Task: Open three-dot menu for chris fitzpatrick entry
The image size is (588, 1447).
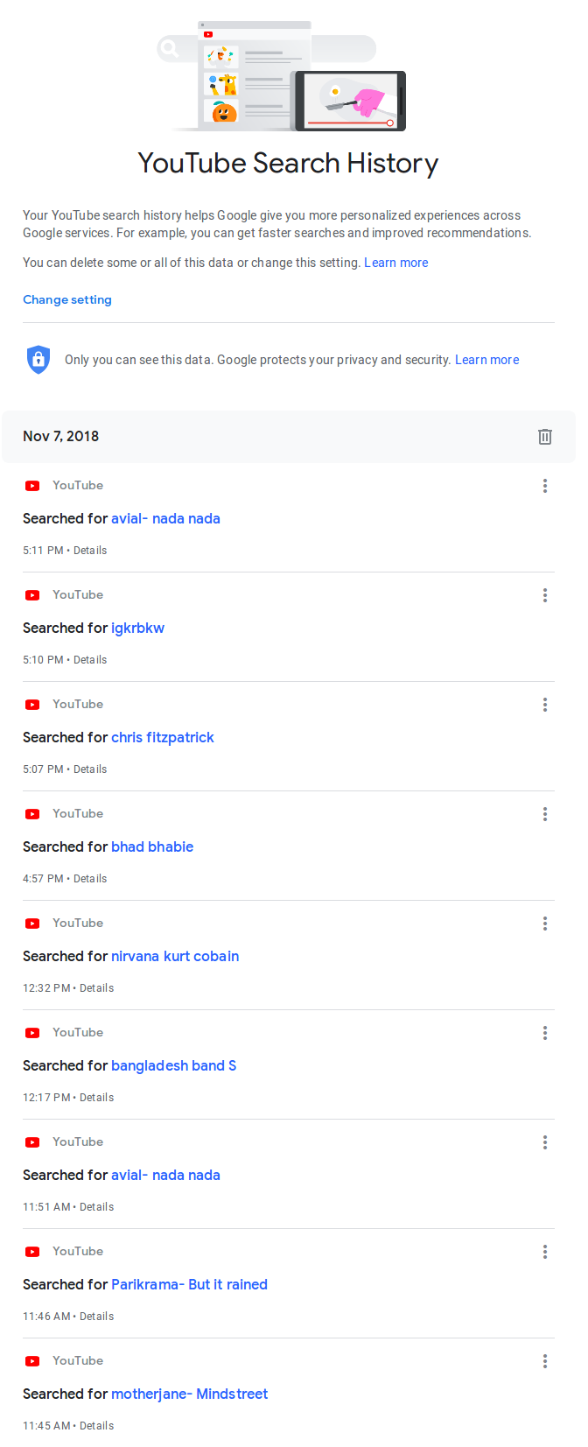Action: tap(544, 705)
